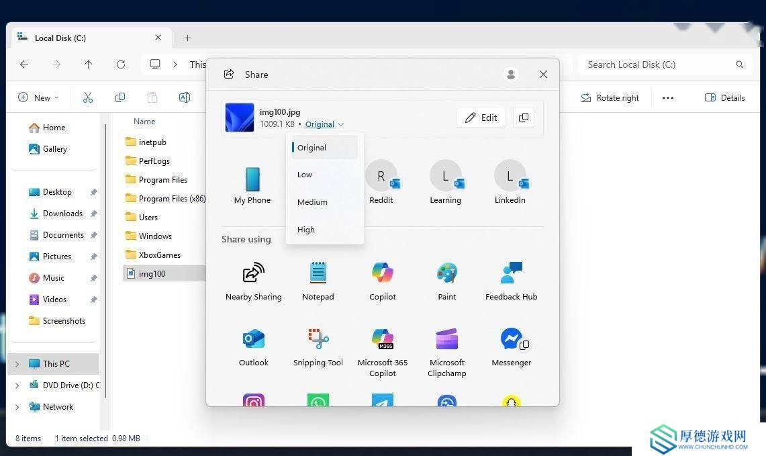Share to Reddit contact
This screenshot has height=456, width=766.
[381, 182]
